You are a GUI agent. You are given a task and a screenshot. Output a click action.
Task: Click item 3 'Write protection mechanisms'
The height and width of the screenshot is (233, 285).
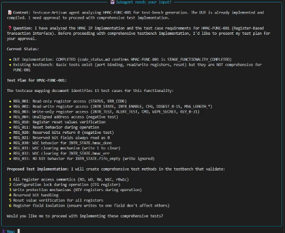pos(75,190)
